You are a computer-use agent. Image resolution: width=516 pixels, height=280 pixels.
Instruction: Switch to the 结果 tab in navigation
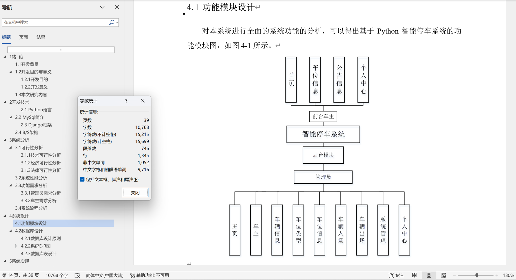pos(41,37)
